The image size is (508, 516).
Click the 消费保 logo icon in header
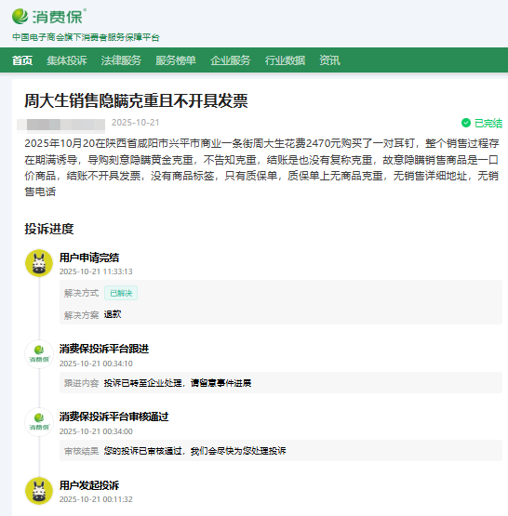tap(20, 17)
